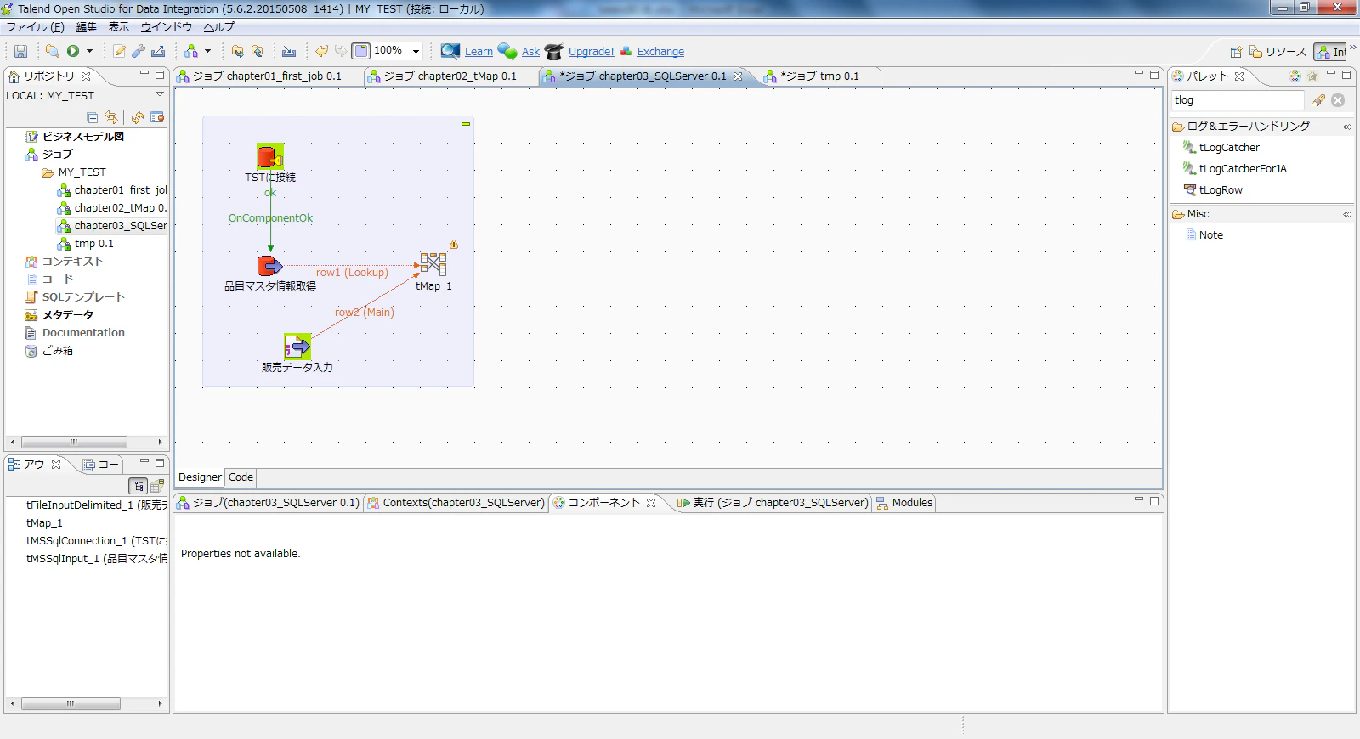Clear the palette search with X icon
Image resolution: width=1360 pixels, height=739 pixels.
tap(1338, 100)
